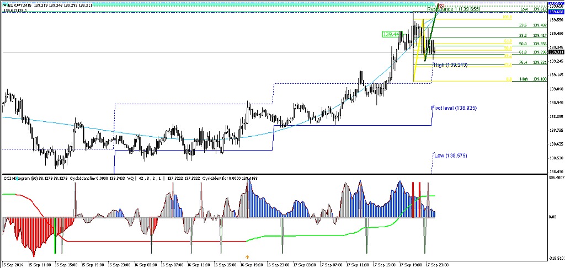
Task: Select the green 139.44 price label box
Action: tap(392, 34)
